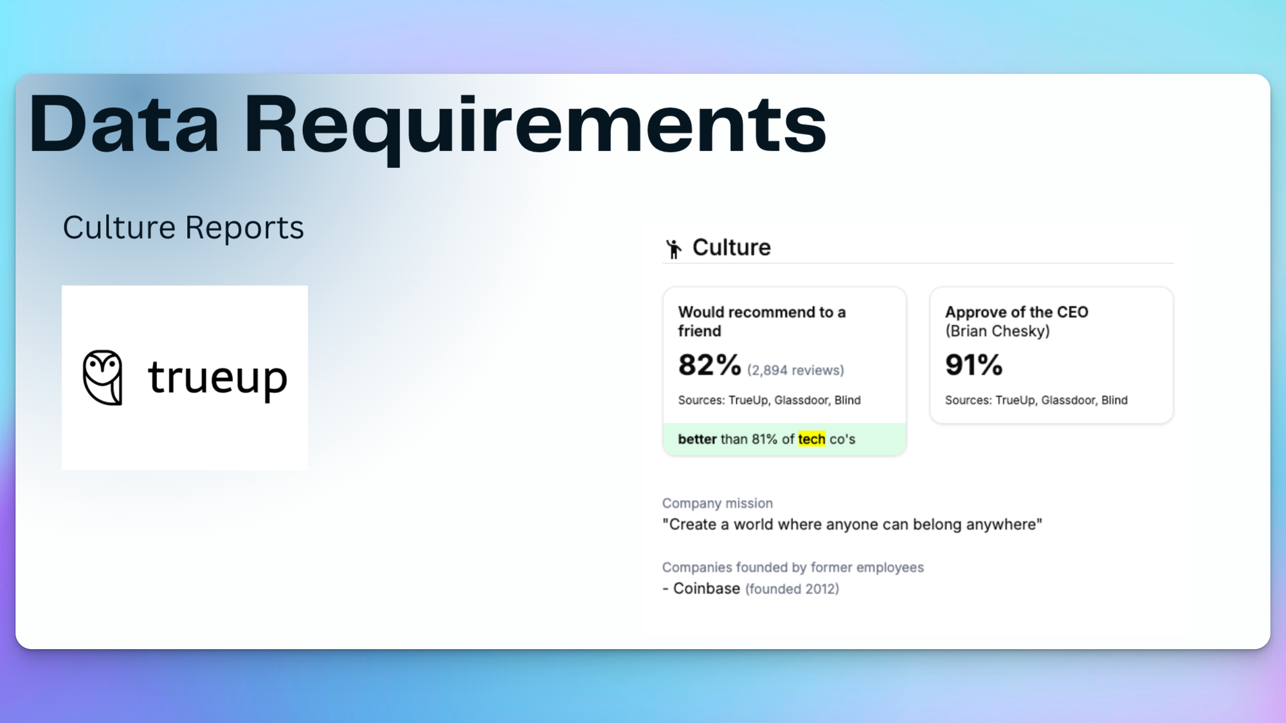The height and width of the screenshot is (723, 1286).
Task: Click the Data Requirements slide title
Action: [427, 124]
